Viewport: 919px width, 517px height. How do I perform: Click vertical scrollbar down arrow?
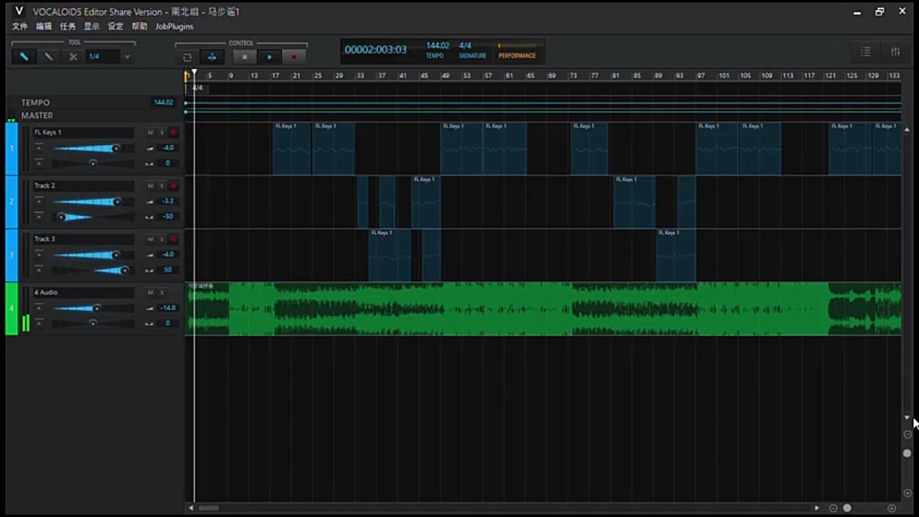[908, 417]
